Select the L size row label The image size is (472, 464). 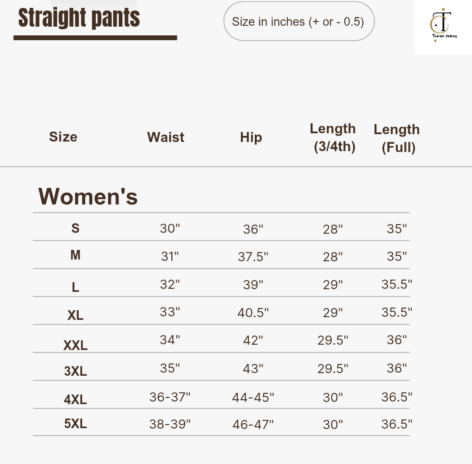[76, 287]
